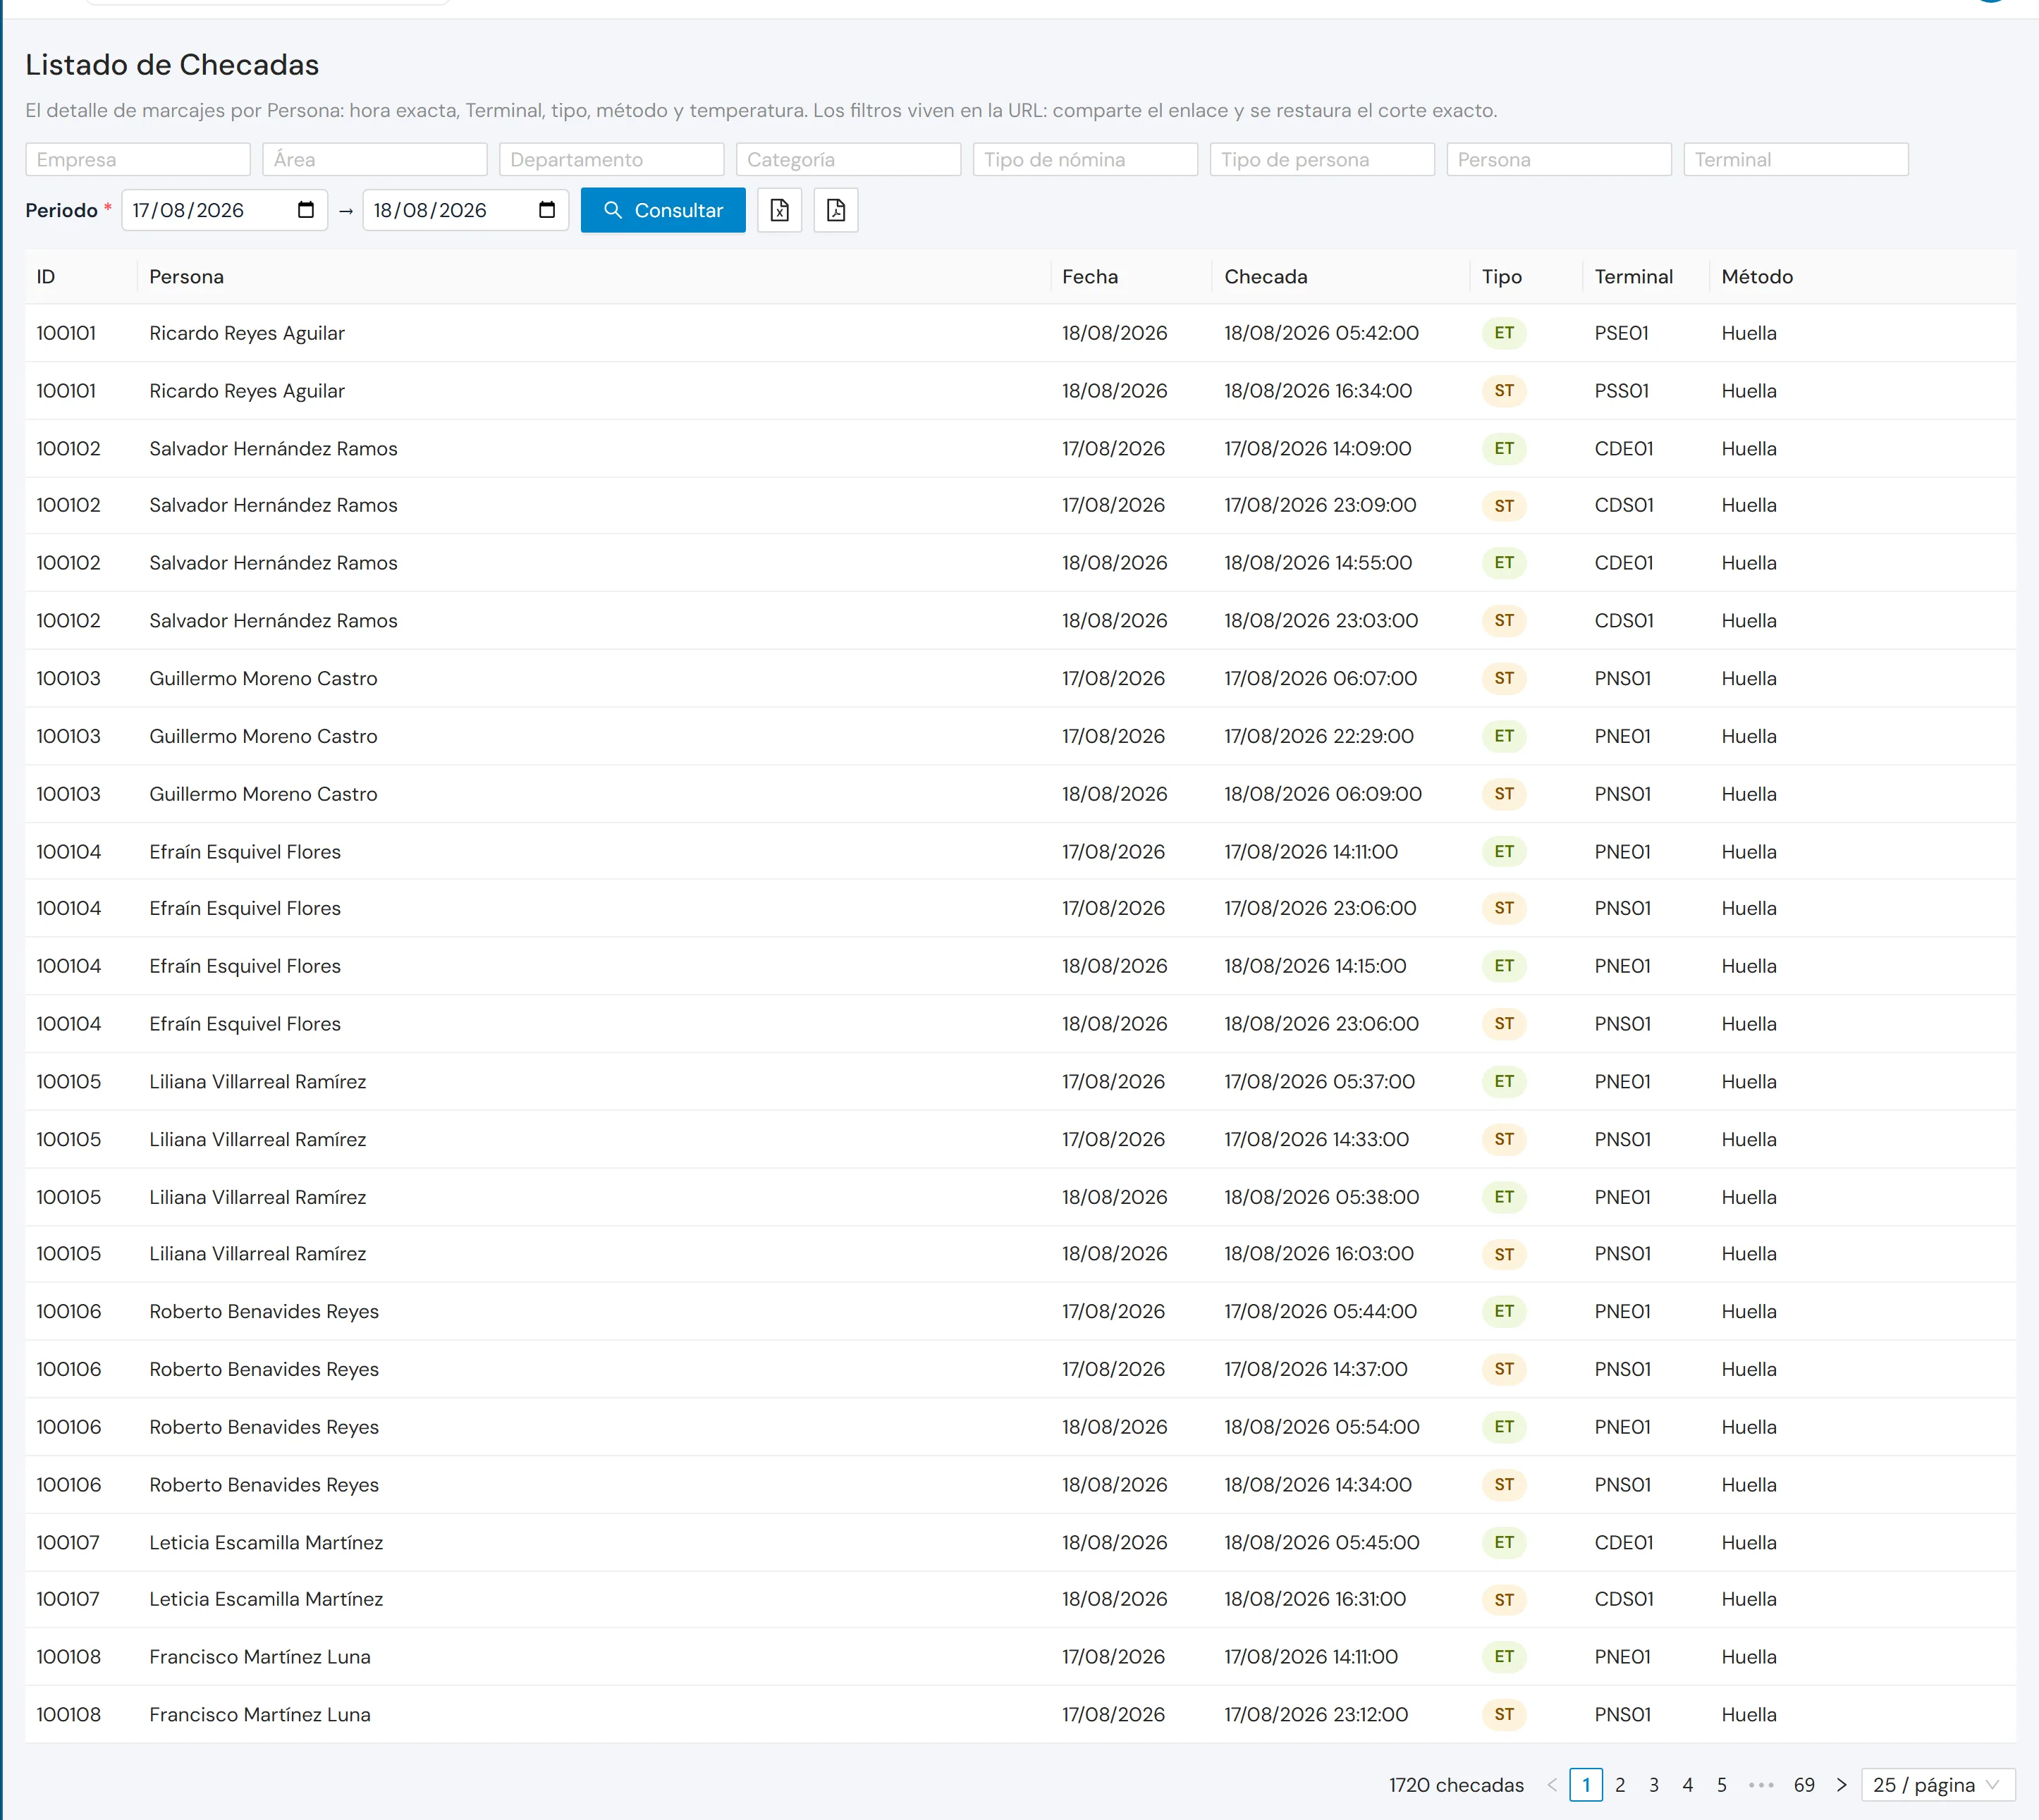
Task: Select checada 17/08/2026 22:29:00 cell
Action: coord(1319,737)
